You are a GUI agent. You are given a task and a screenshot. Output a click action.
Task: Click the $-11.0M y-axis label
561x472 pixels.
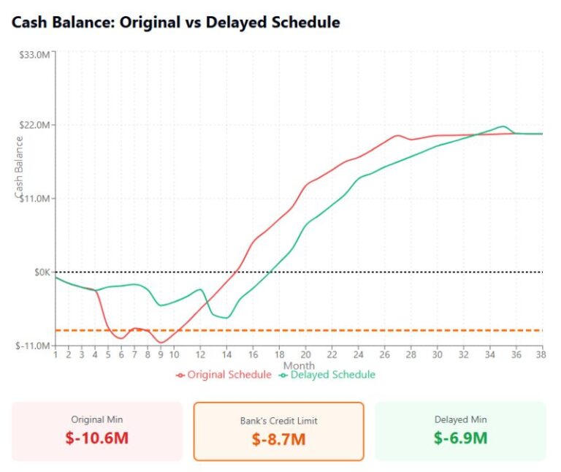pyautogui.click(x=34, y=345)
